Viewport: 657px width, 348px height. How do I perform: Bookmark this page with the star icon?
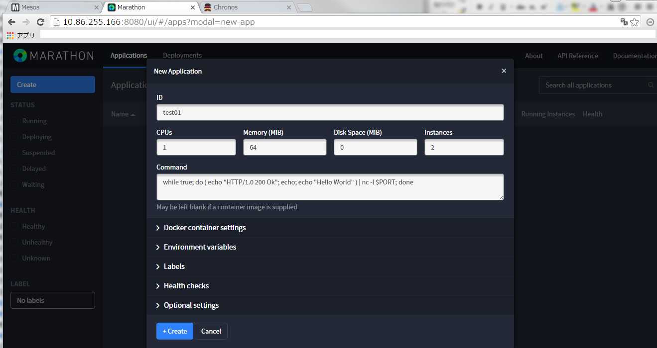[634, 22]
